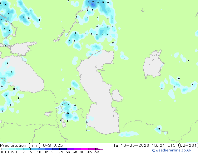
Task: Click the '35' color scale label
Action: click(x=75, y=152)
